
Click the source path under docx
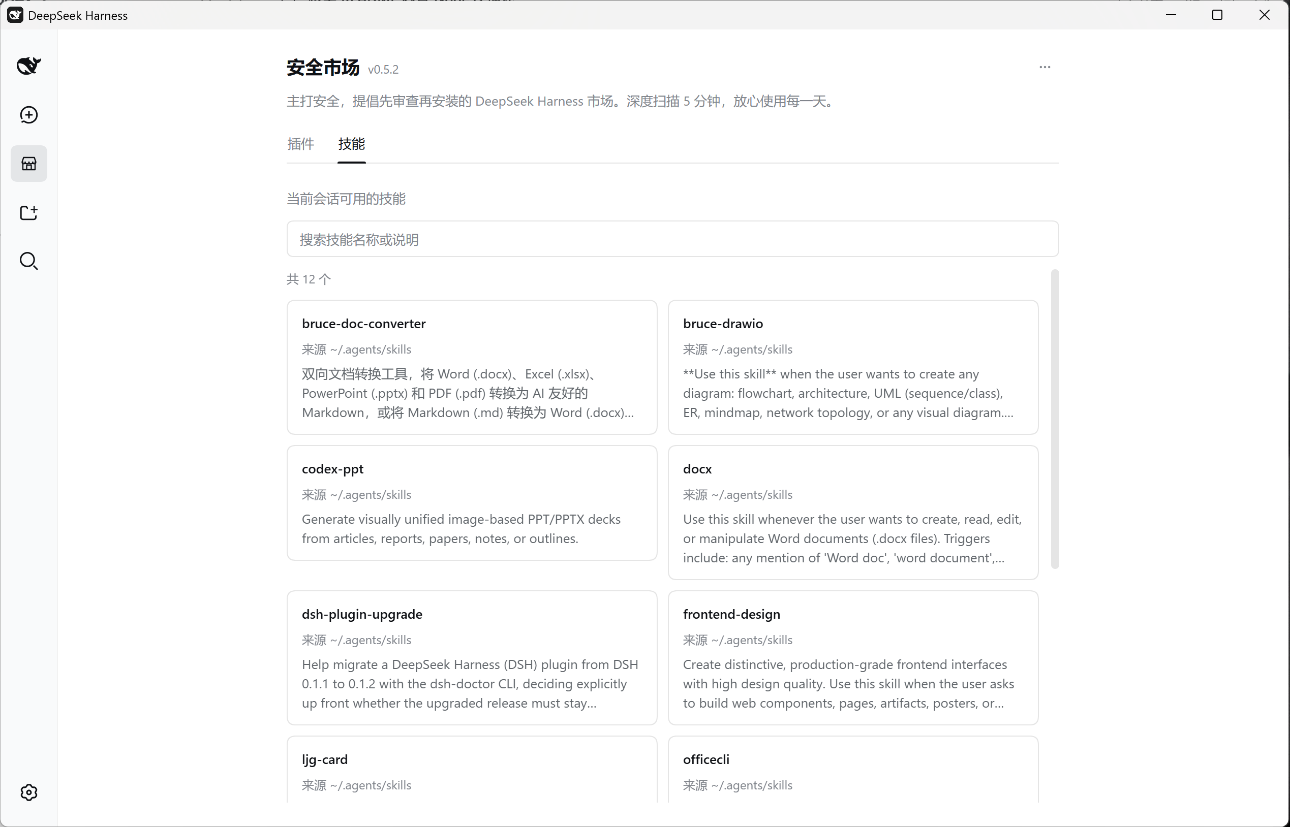point(738,495)
